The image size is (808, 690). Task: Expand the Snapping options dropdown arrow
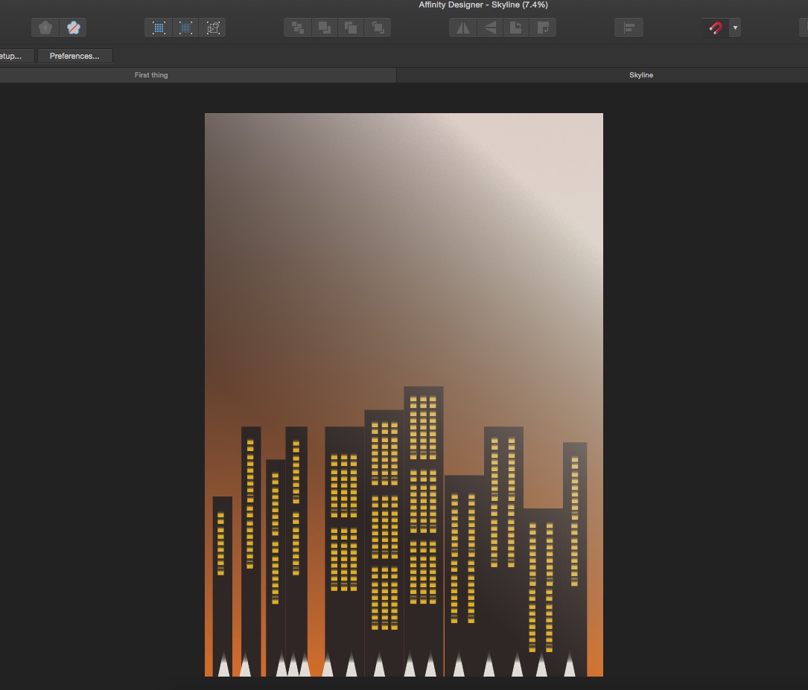[x=735, y=28]
